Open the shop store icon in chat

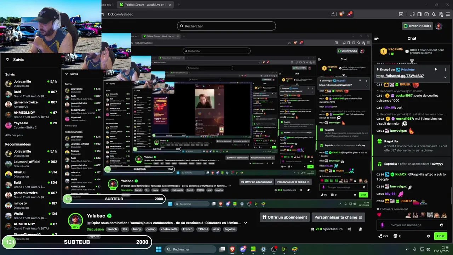click(395, 236)
